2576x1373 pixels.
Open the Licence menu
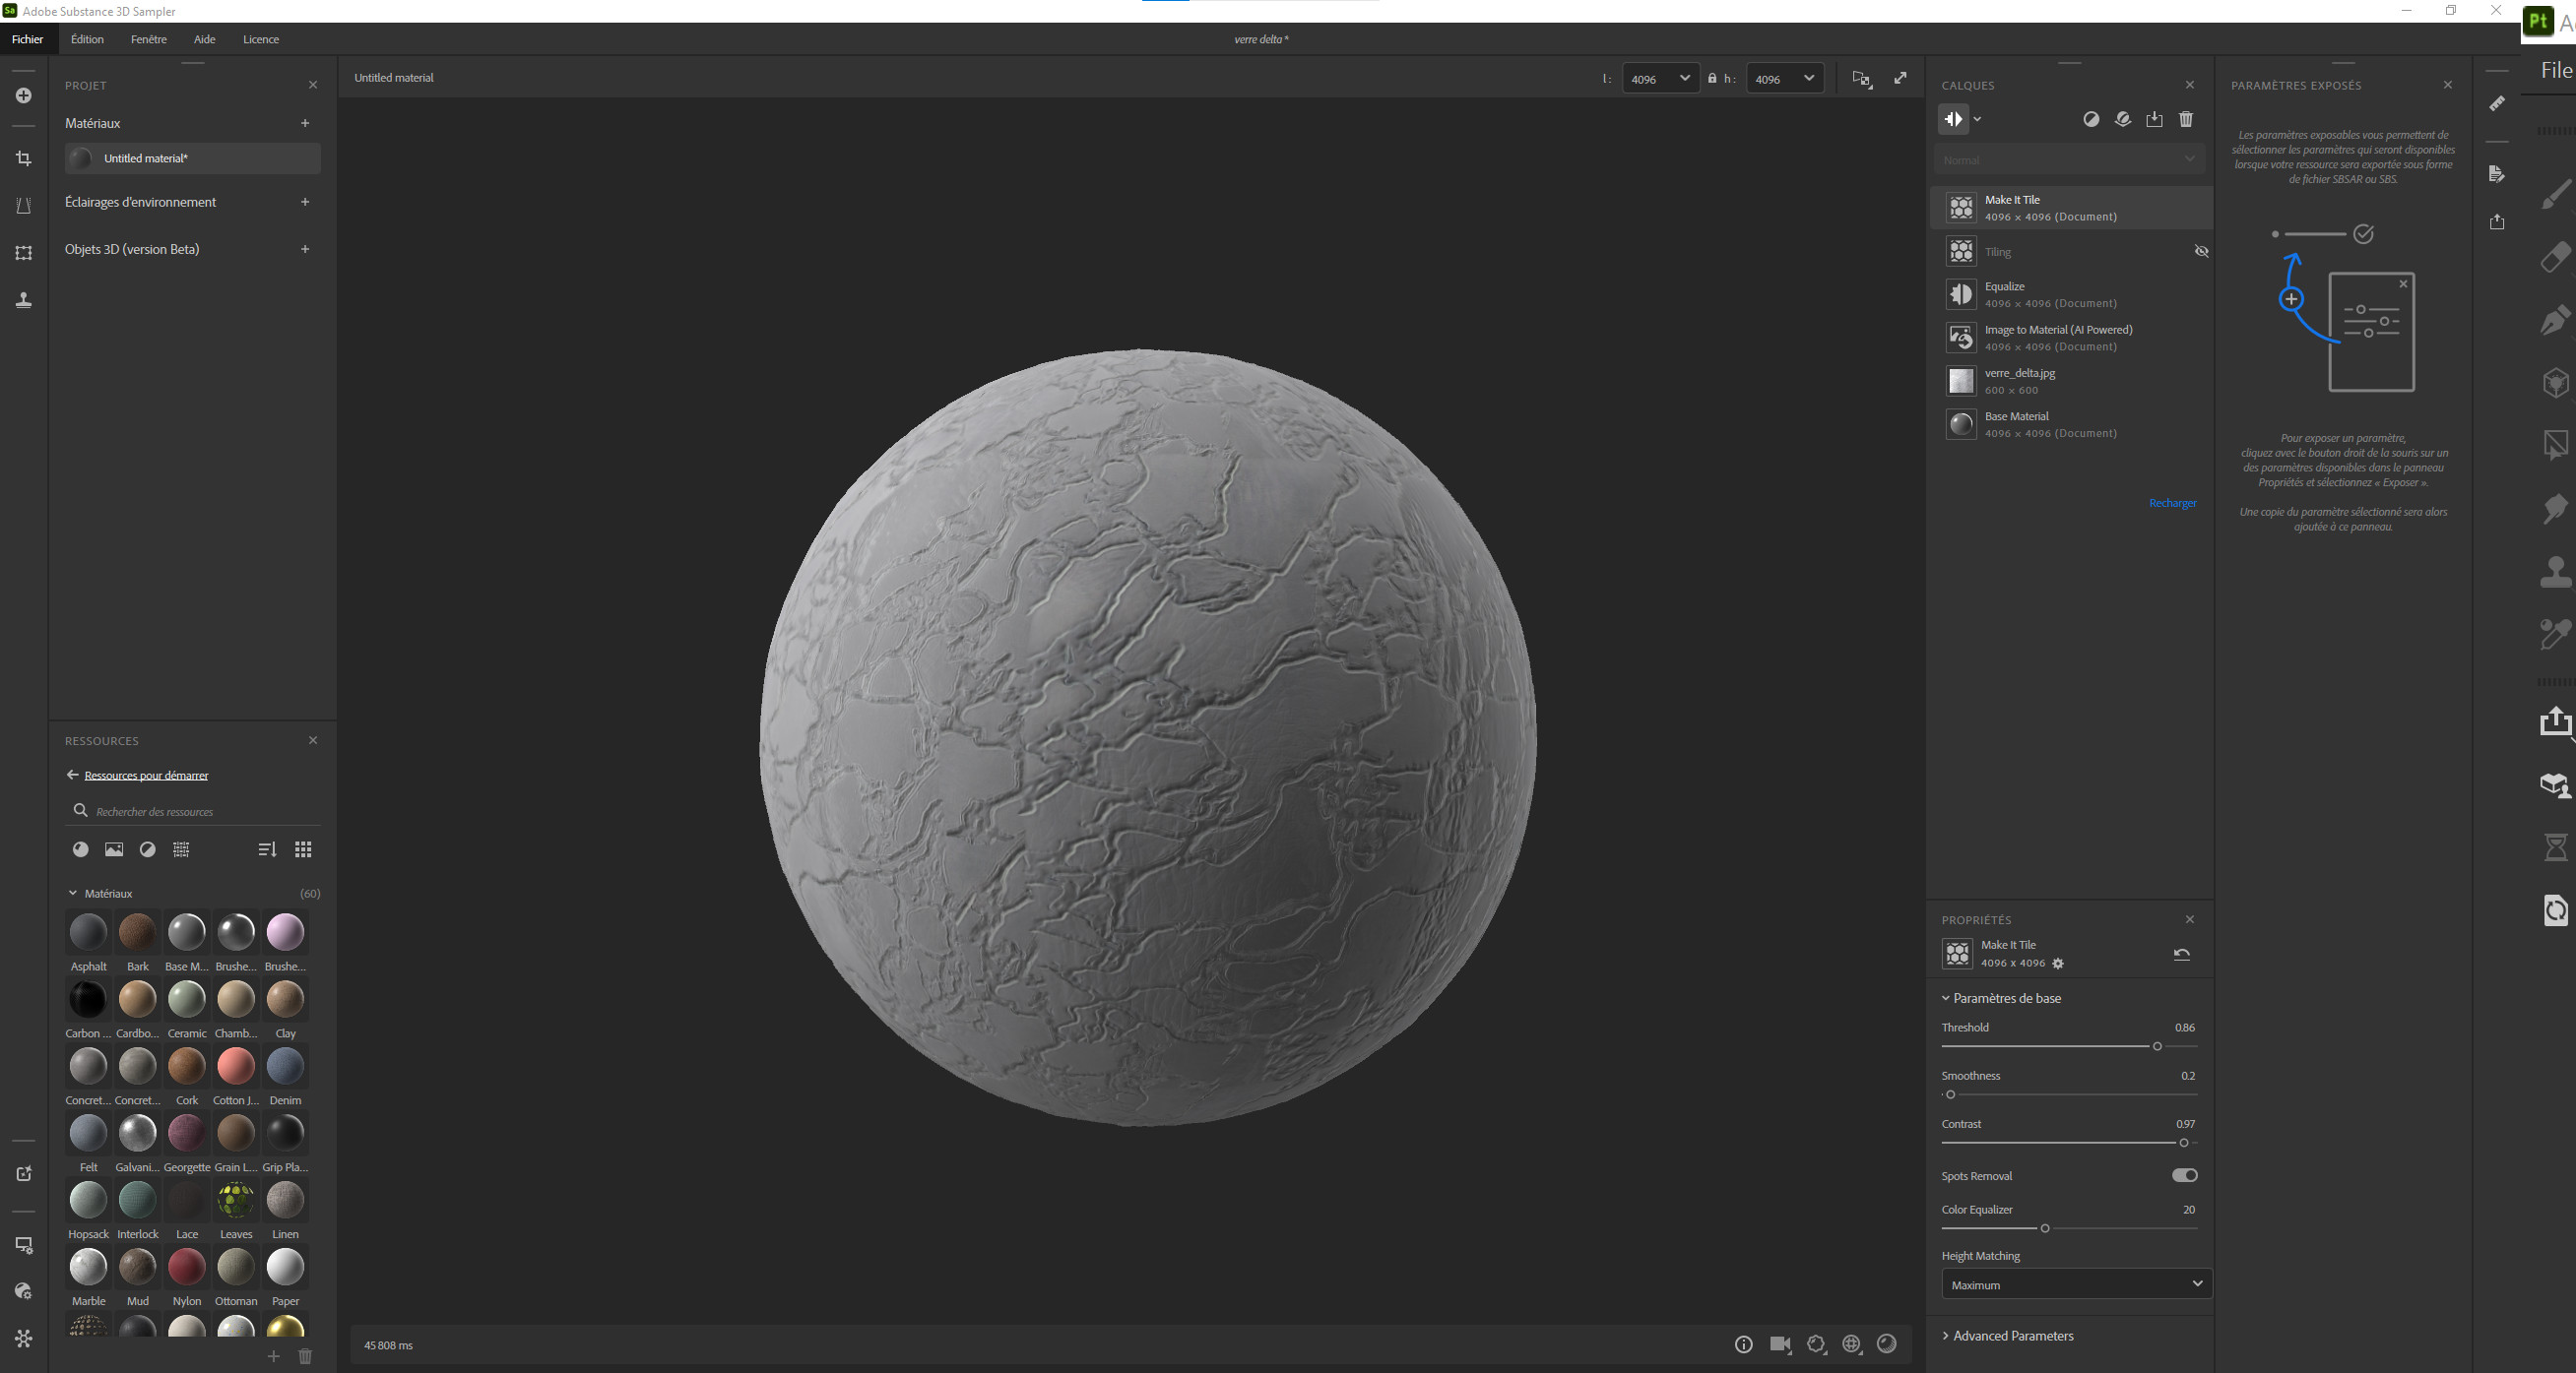(x=261, y=39)
